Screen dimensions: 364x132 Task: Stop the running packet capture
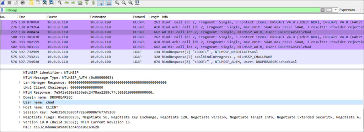tap(10, 3)
